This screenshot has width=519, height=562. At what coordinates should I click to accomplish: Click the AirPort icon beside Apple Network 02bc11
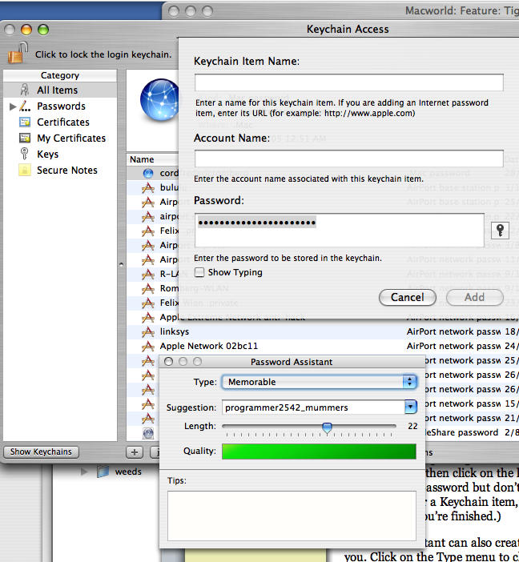[x=148, y=346]
